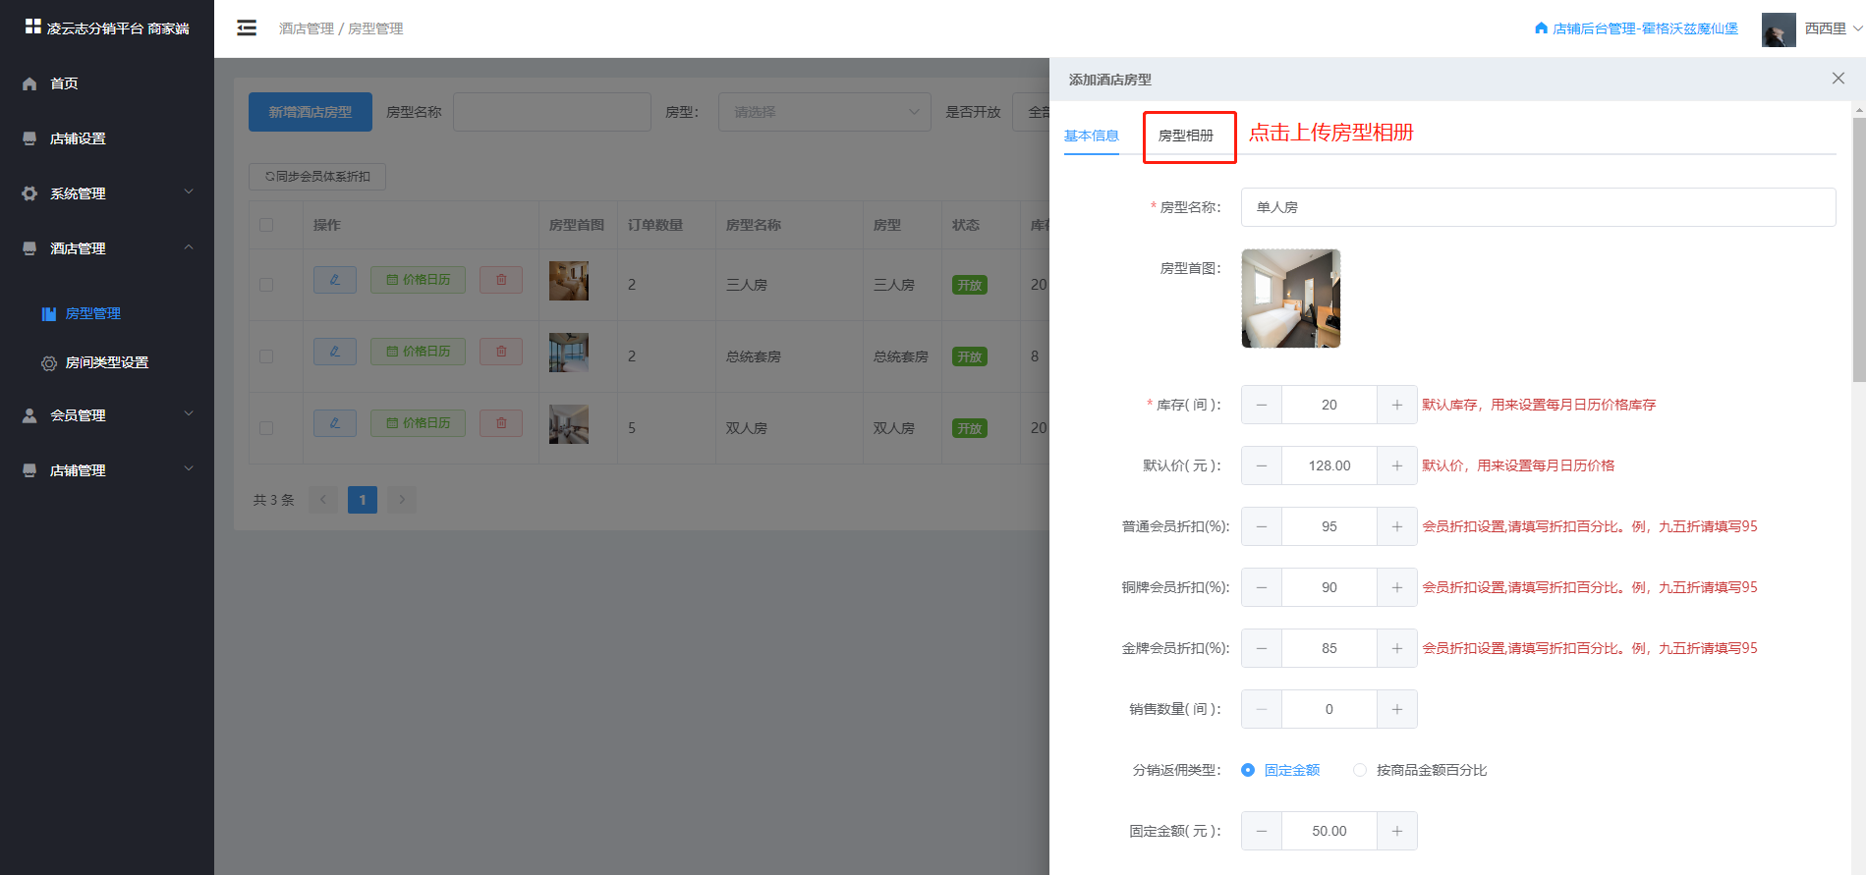Decrease 库存 value with minus button
1866x875 pixels.
click(x=1262, y=405)
